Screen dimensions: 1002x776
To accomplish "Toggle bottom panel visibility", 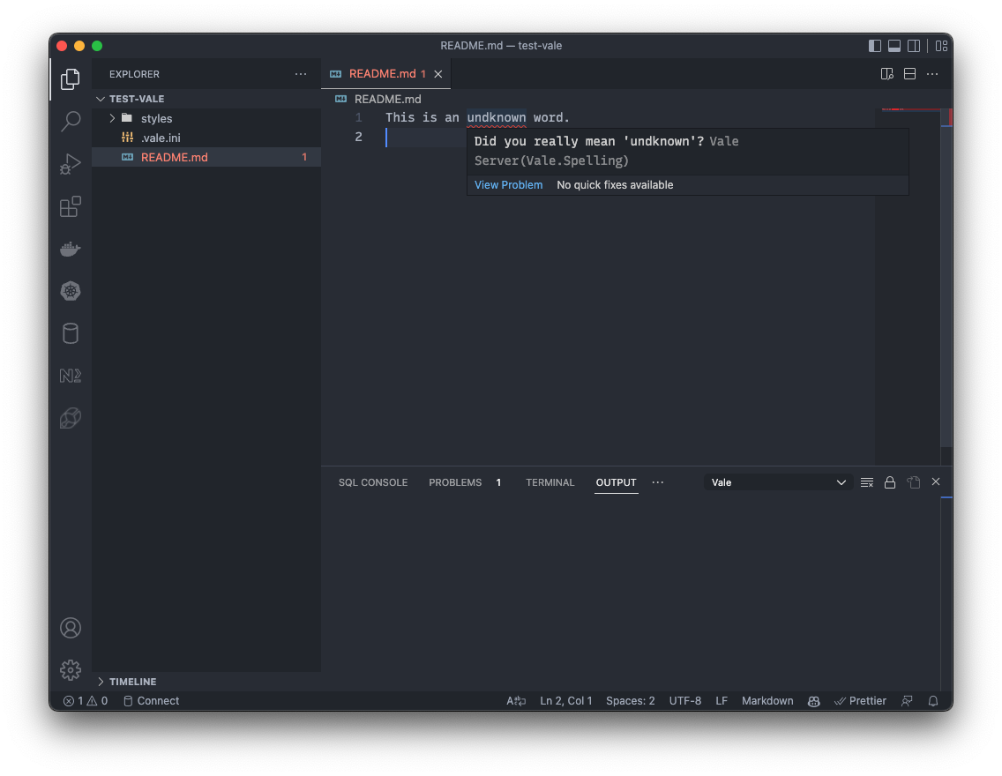I will (x=894, y=46).
